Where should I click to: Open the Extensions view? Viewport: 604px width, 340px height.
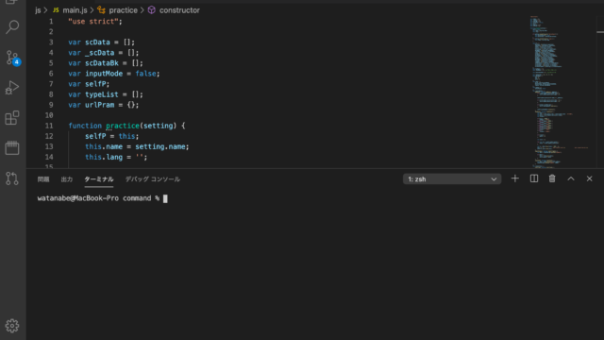click(12, 117)
